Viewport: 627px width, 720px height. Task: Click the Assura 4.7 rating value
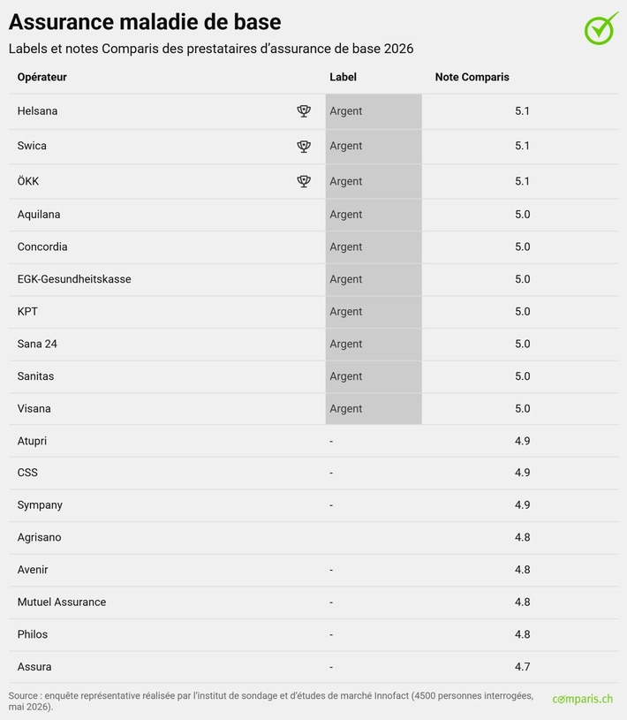(x=522, y=667)
